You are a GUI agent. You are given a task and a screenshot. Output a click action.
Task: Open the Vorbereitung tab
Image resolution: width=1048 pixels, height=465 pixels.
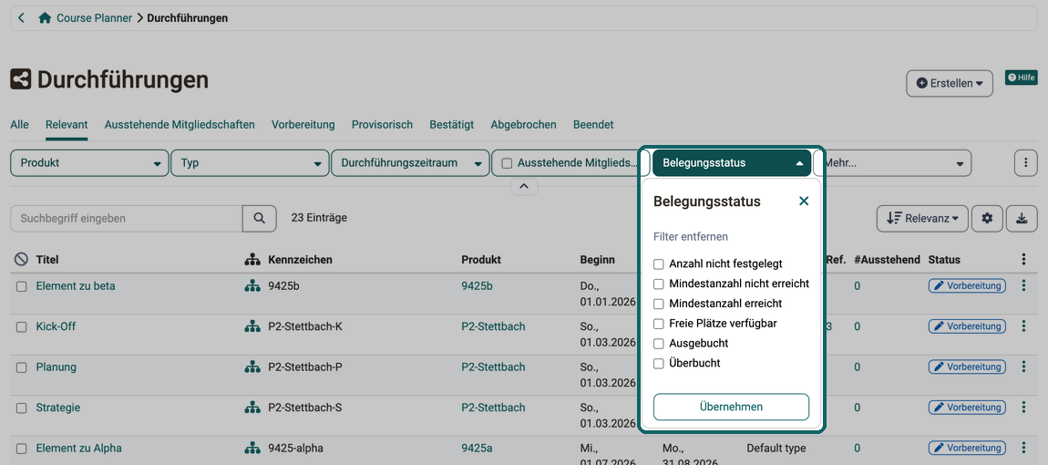303,124
